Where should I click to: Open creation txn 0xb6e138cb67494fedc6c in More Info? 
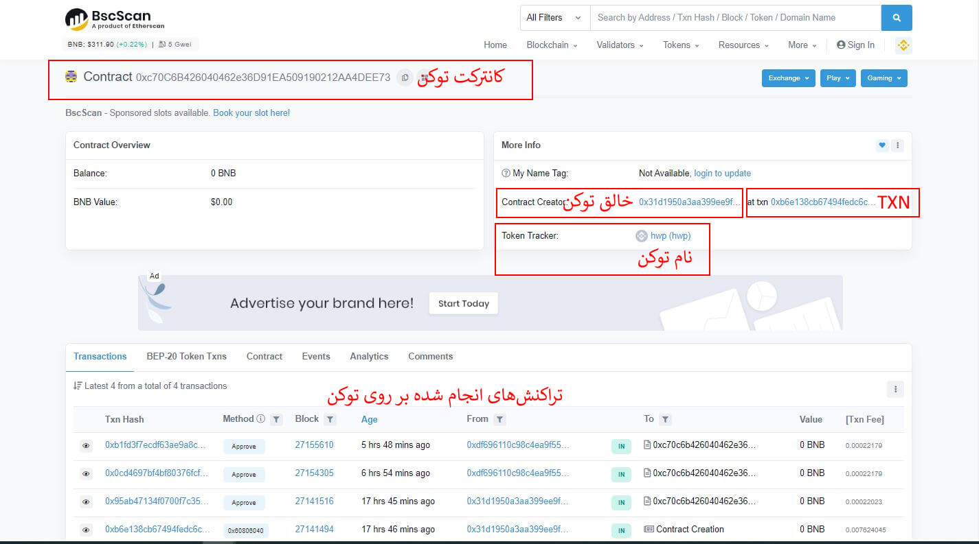click(823, 202)
